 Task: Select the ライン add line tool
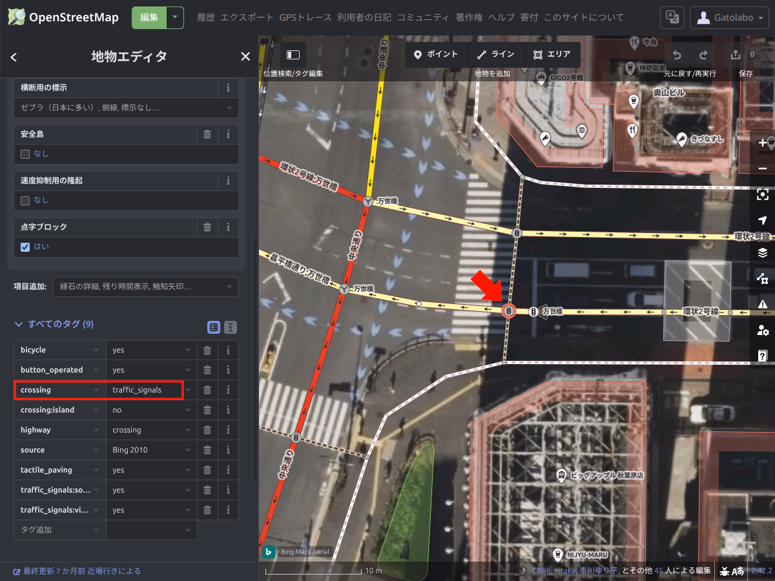[x=497, y=55]
